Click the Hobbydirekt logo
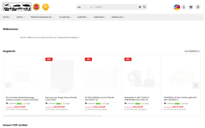 coord(17,7)
